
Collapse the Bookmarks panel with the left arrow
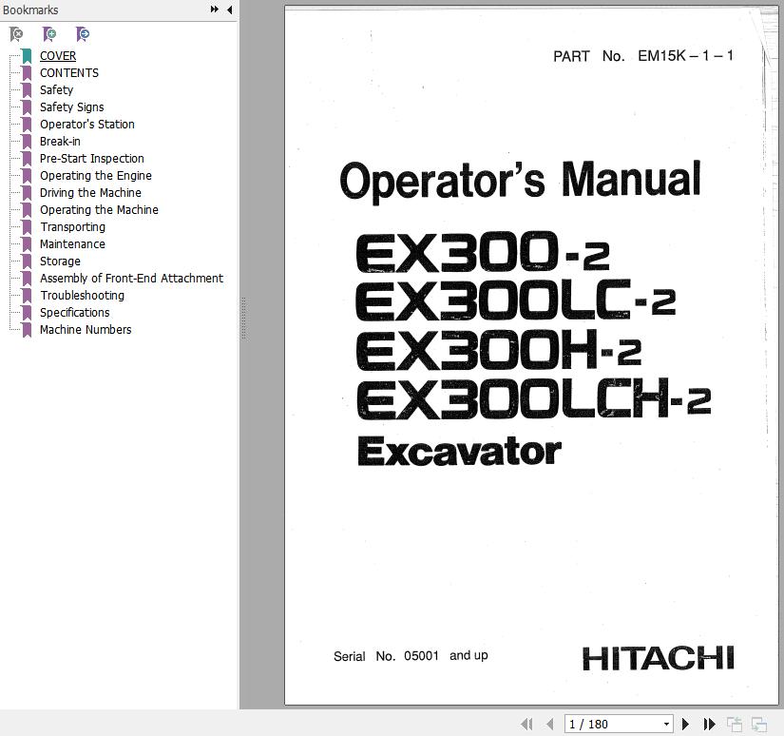pos(230,10)
